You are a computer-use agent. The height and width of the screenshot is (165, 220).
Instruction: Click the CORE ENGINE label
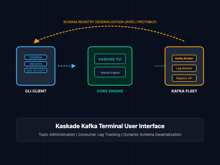pyautogui.click(x=110, y=91)
